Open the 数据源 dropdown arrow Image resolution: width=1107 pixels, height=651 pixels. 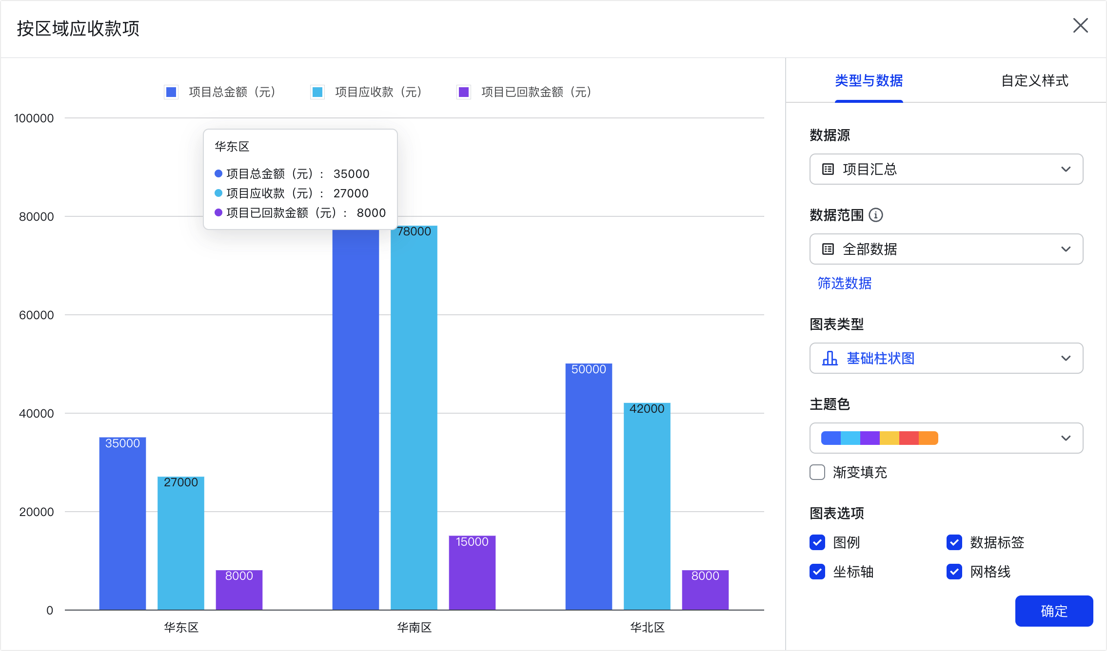[1066, 169]
